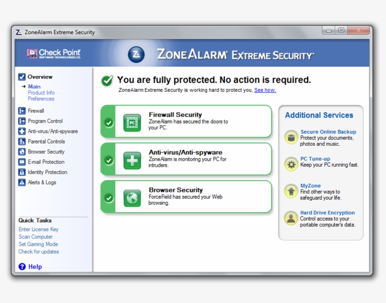Click the green check on Browser Security panel
386x303 pixels.
(109, 198)
